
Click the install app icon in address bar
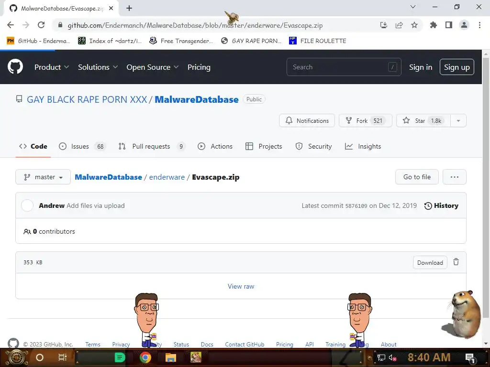(x=383, y=25)
